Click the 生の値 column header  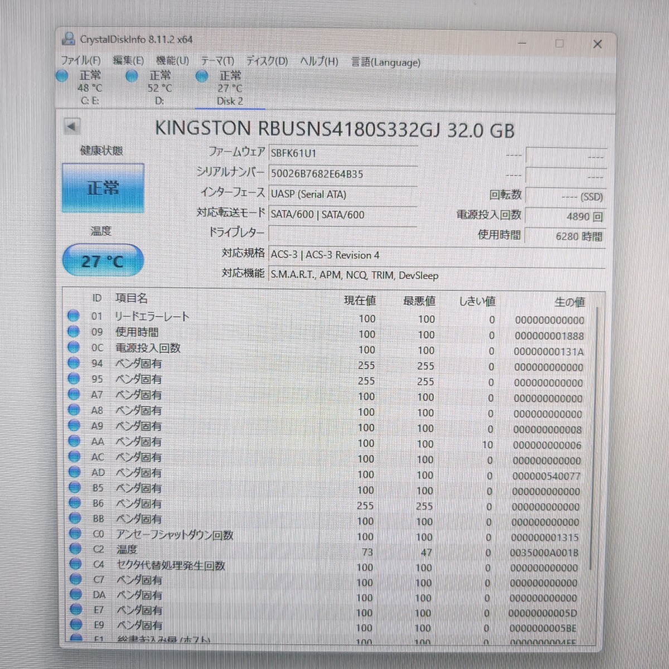tap(569, 302)
